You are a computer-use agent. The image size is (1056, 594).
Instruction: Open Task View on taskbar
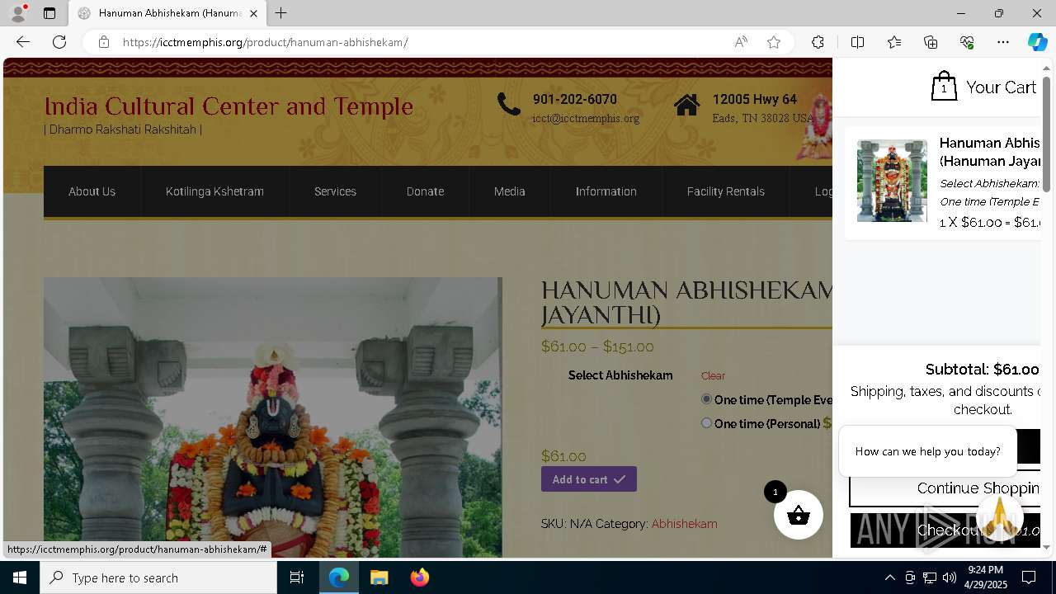click(x=297, y=577)
